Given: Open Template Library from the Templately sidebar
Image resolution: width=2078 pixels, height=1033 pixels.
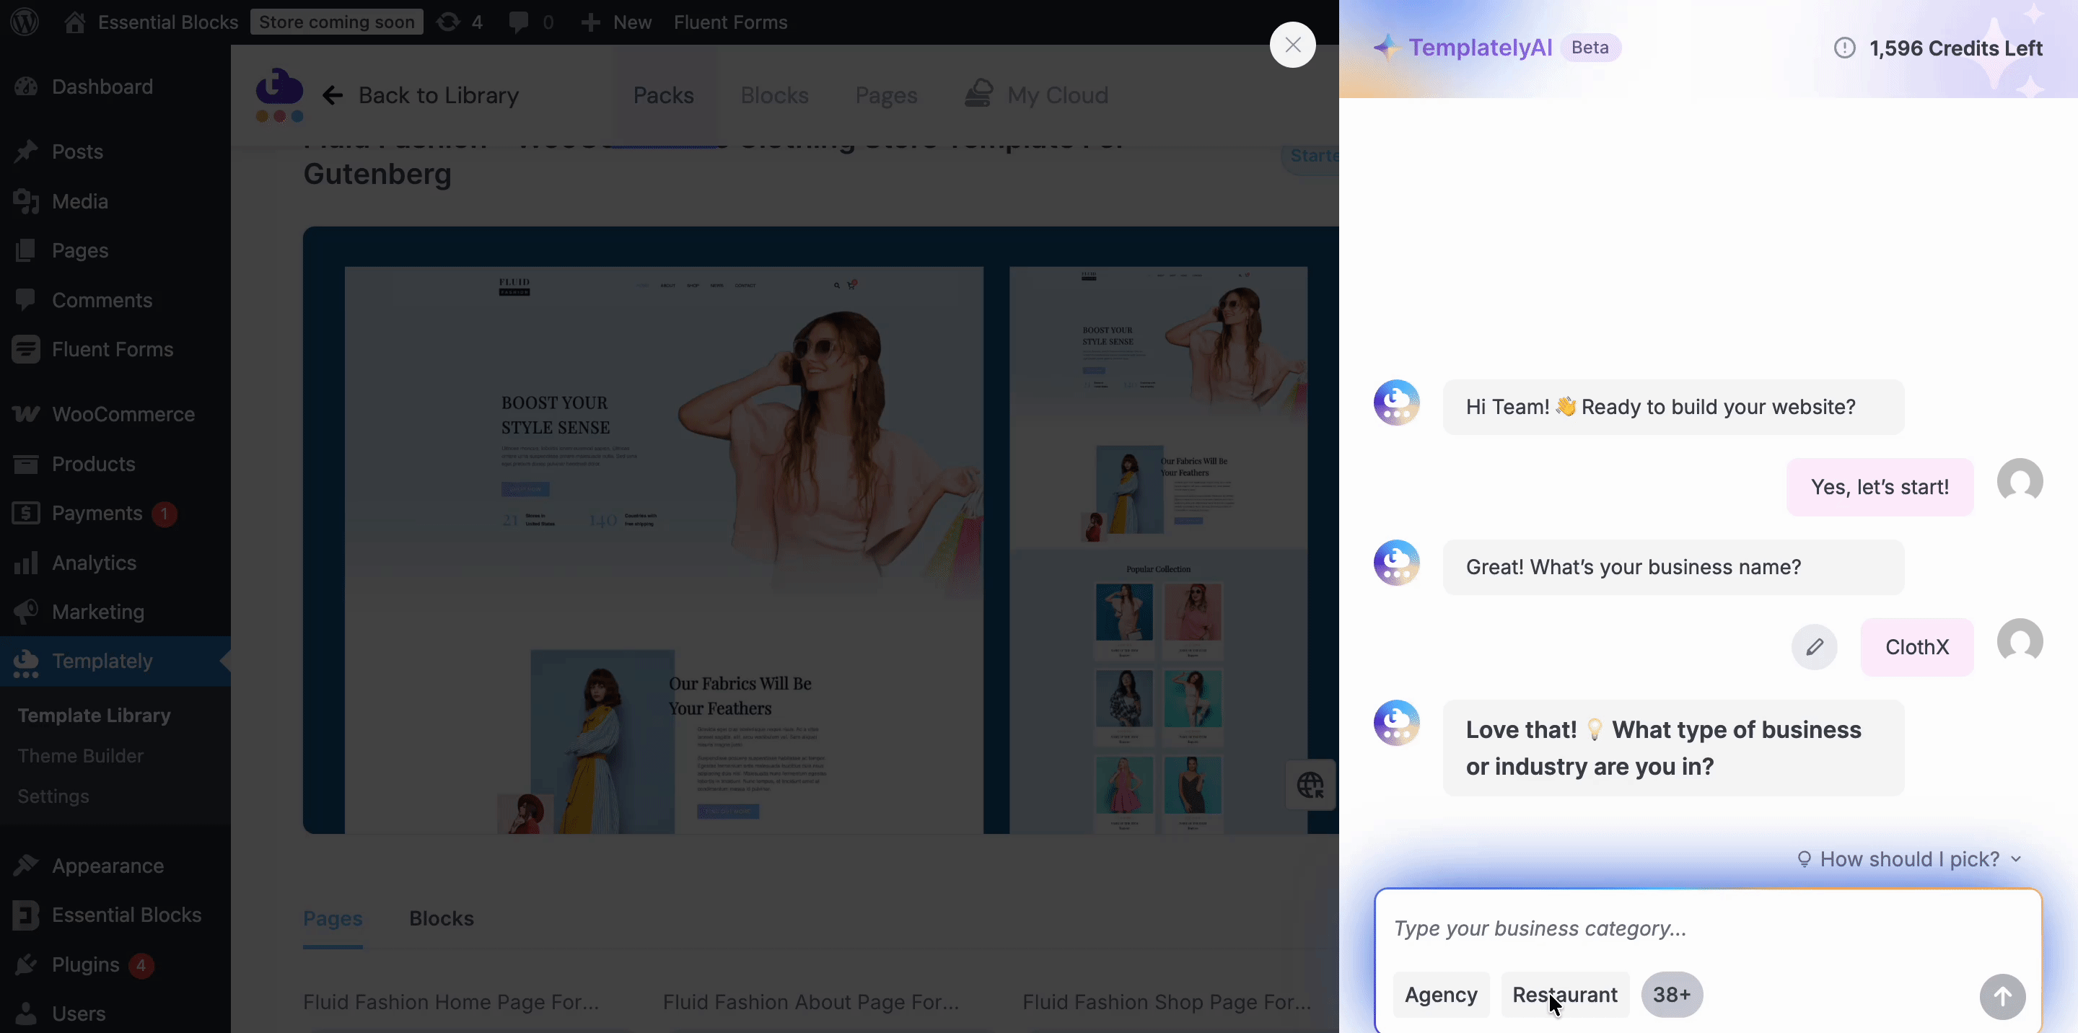Looking at the screenshot, I should tap(94, 714).
